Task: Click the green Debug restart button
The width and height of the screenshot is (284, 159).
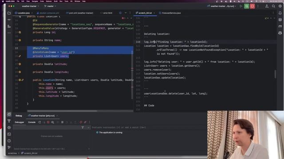Action: [247, 6]
